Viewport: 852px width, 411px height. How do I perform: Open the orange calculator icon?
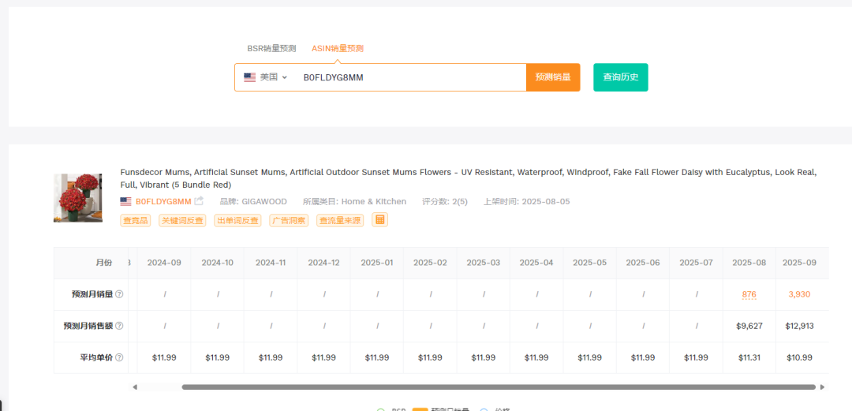pyautogui.click(x=379, y=219)
